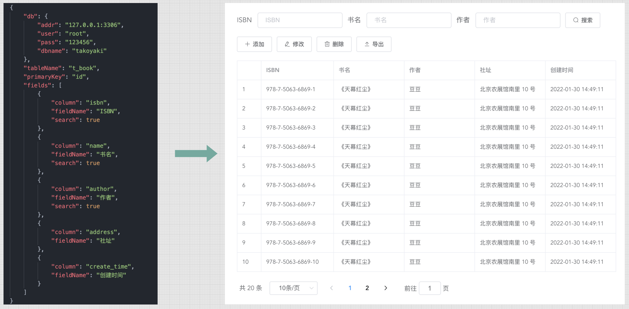Click the upload icon on 导出 button
This screenshot has width=629, height=309.
tap(367, 44)
